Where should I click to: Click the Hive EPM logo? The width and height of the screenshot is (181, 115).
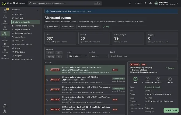pyautogui.click(x=10, y=3)
